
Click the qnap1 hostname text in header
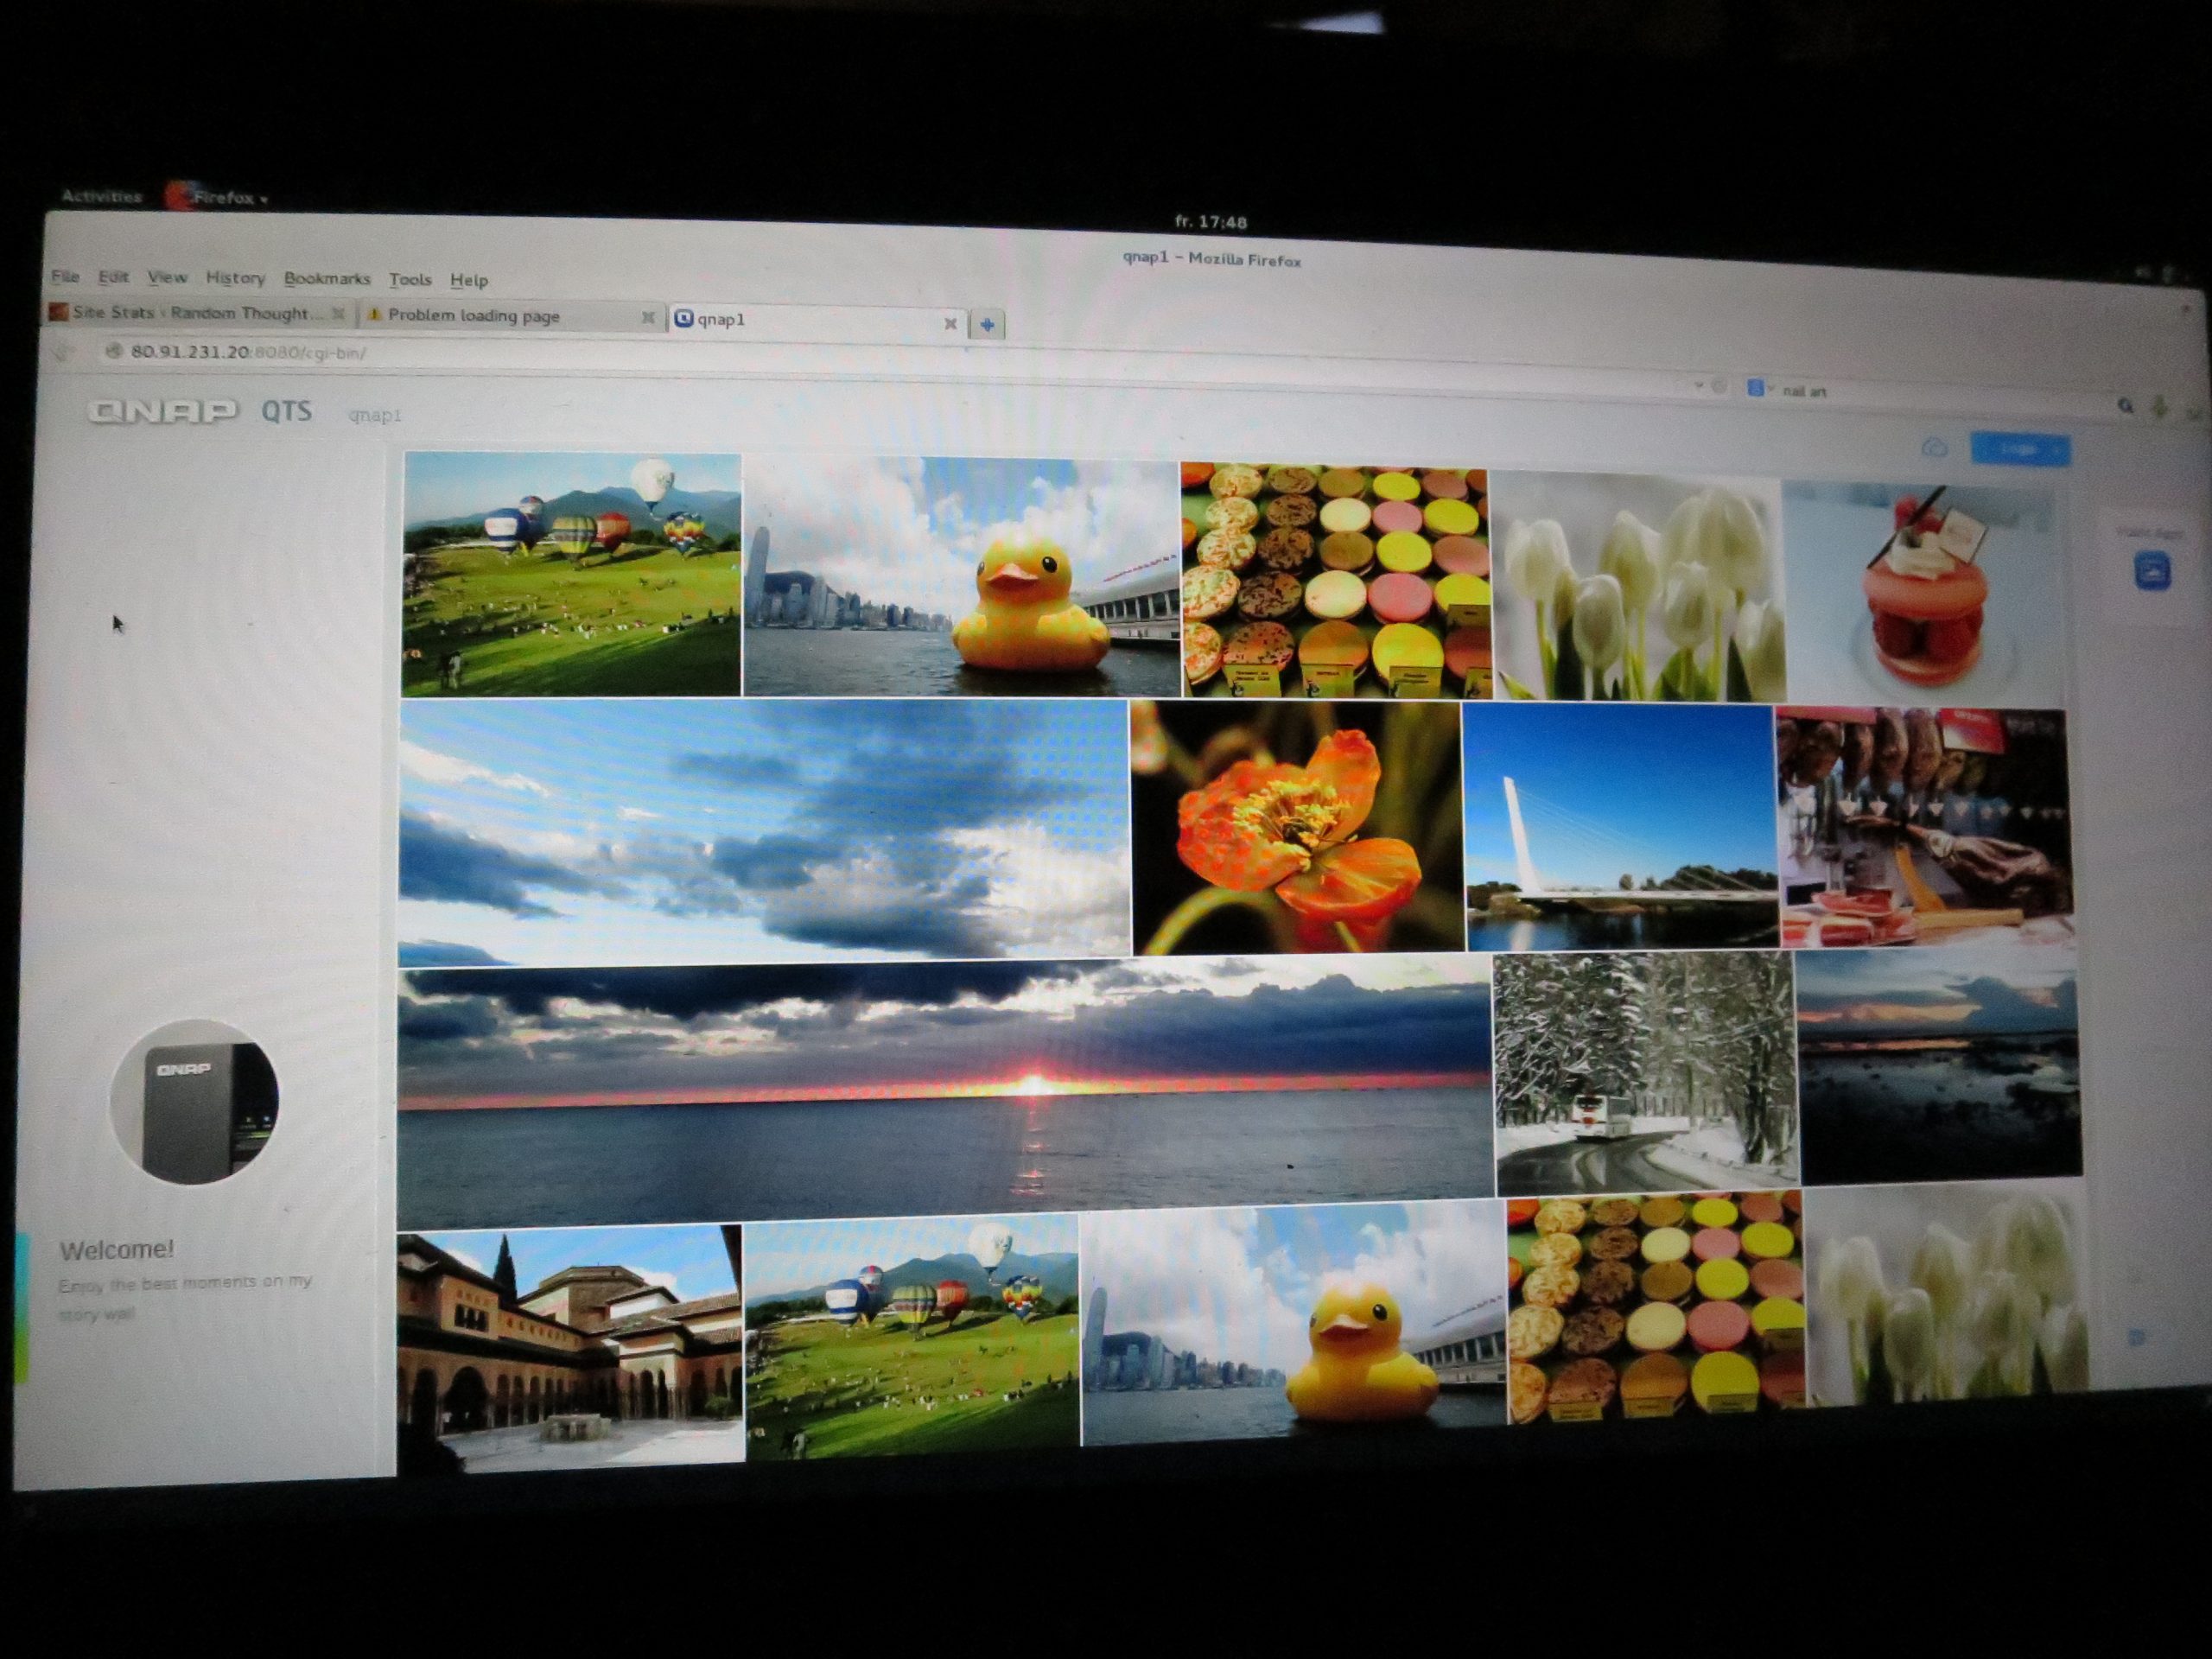(375, 415)
